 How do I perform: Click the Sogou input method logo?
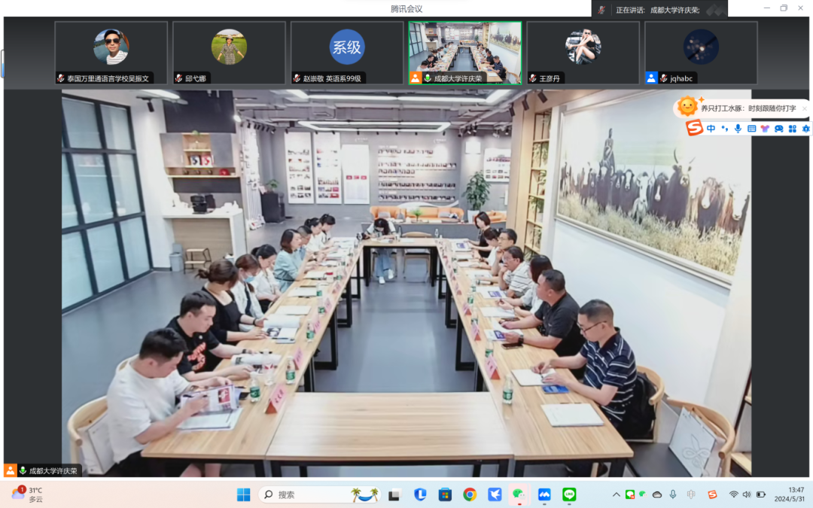coord(694,129)
